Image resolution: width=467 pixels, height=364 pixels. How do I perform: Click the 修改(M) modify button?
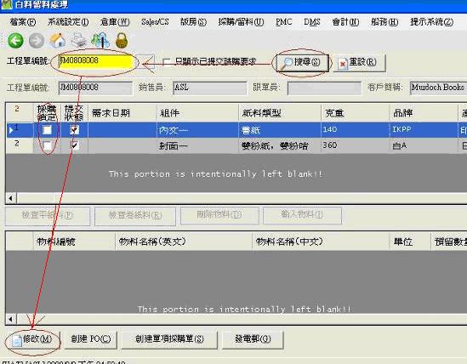[32, 339]
